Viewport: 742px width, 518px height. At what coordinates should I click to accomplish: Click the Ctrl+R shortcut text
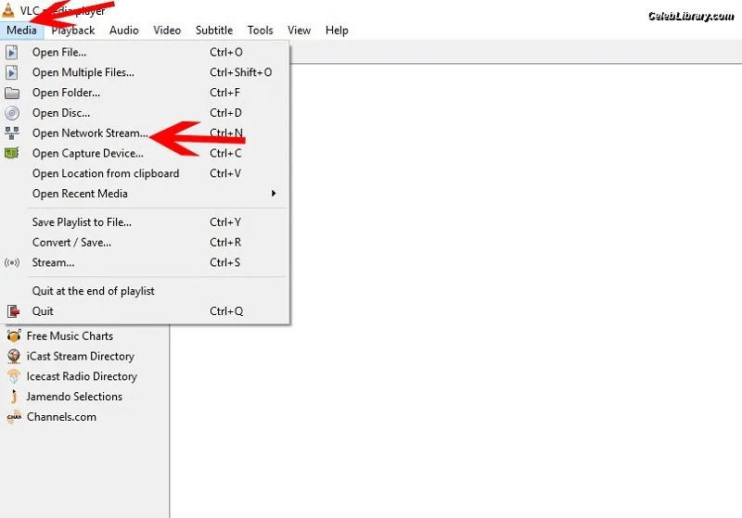(225, 243)
